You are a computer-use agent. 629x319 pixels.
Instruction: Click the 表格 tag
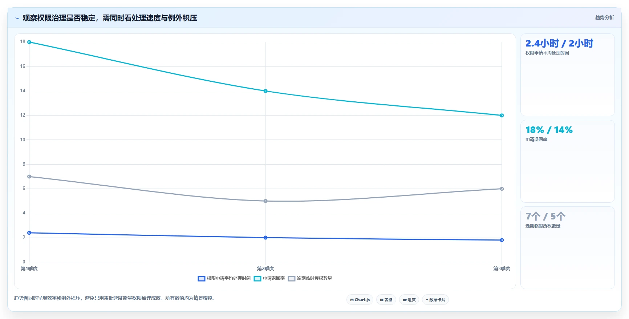tap(386, 300)
